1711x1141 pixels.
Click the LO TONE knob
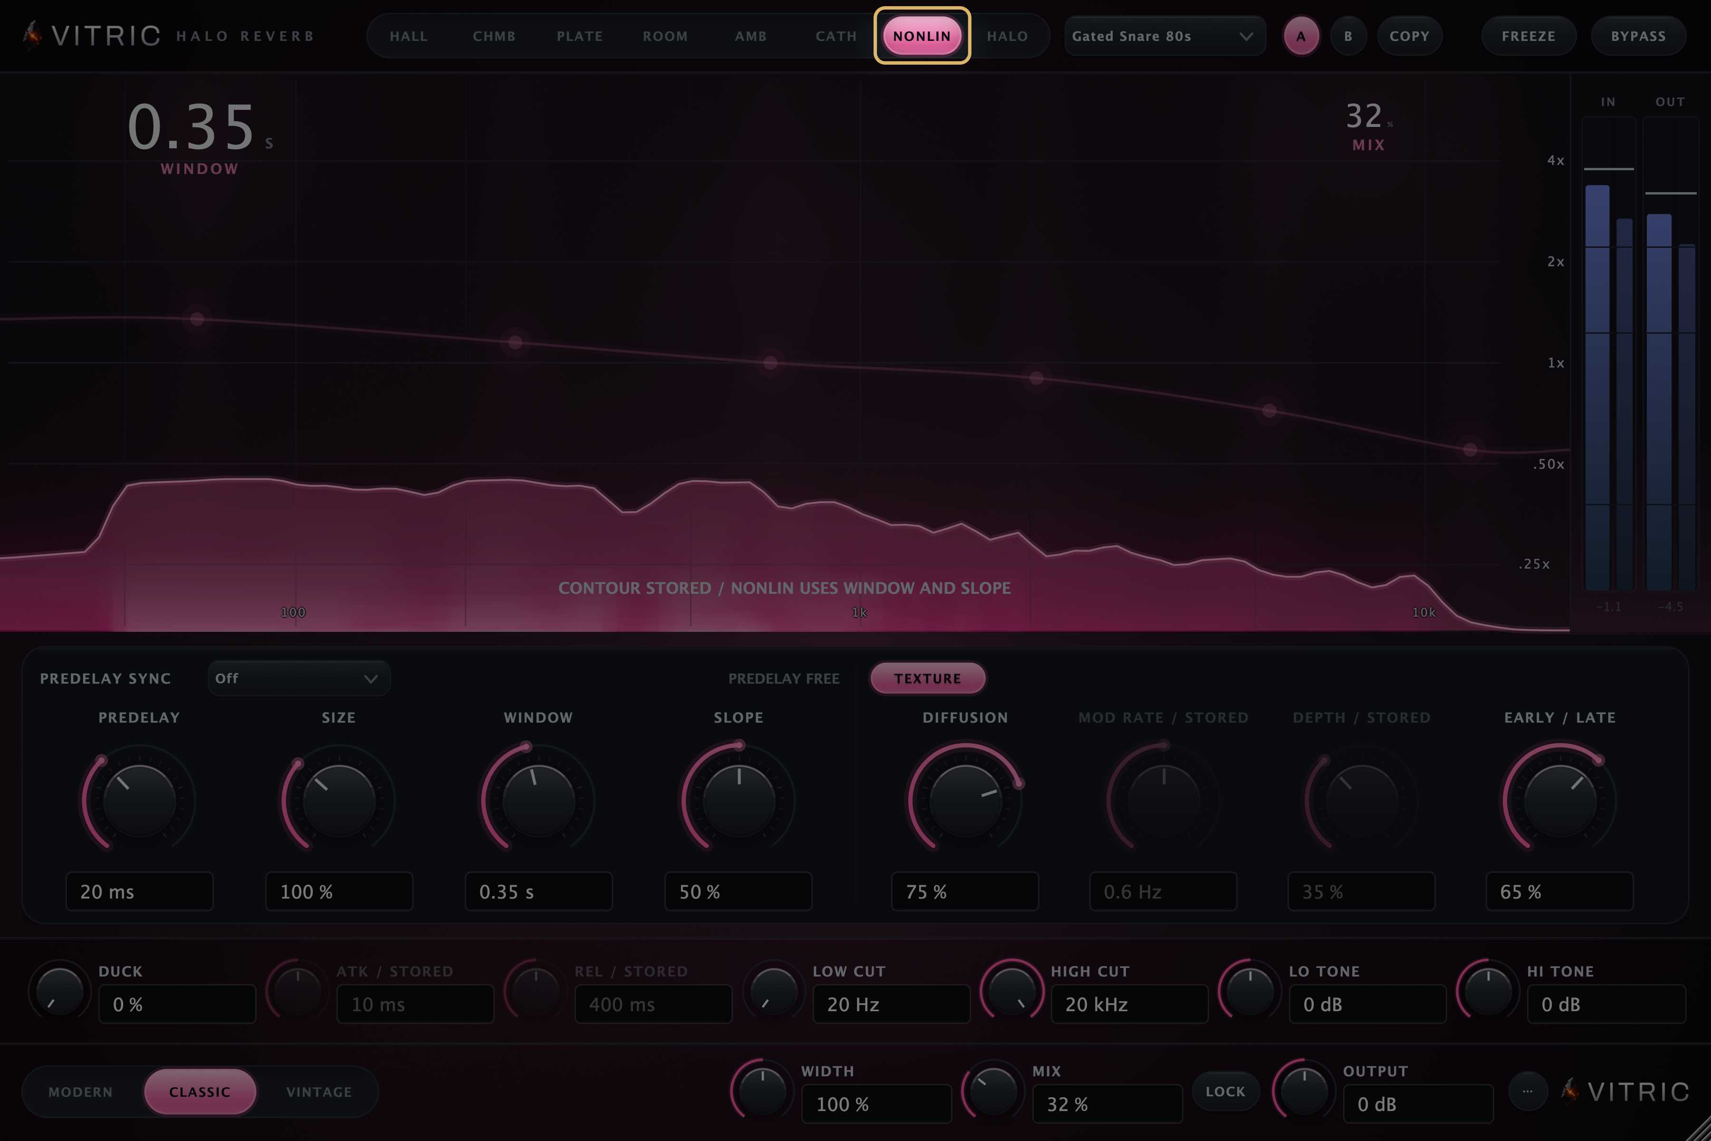coord(1250,991)
